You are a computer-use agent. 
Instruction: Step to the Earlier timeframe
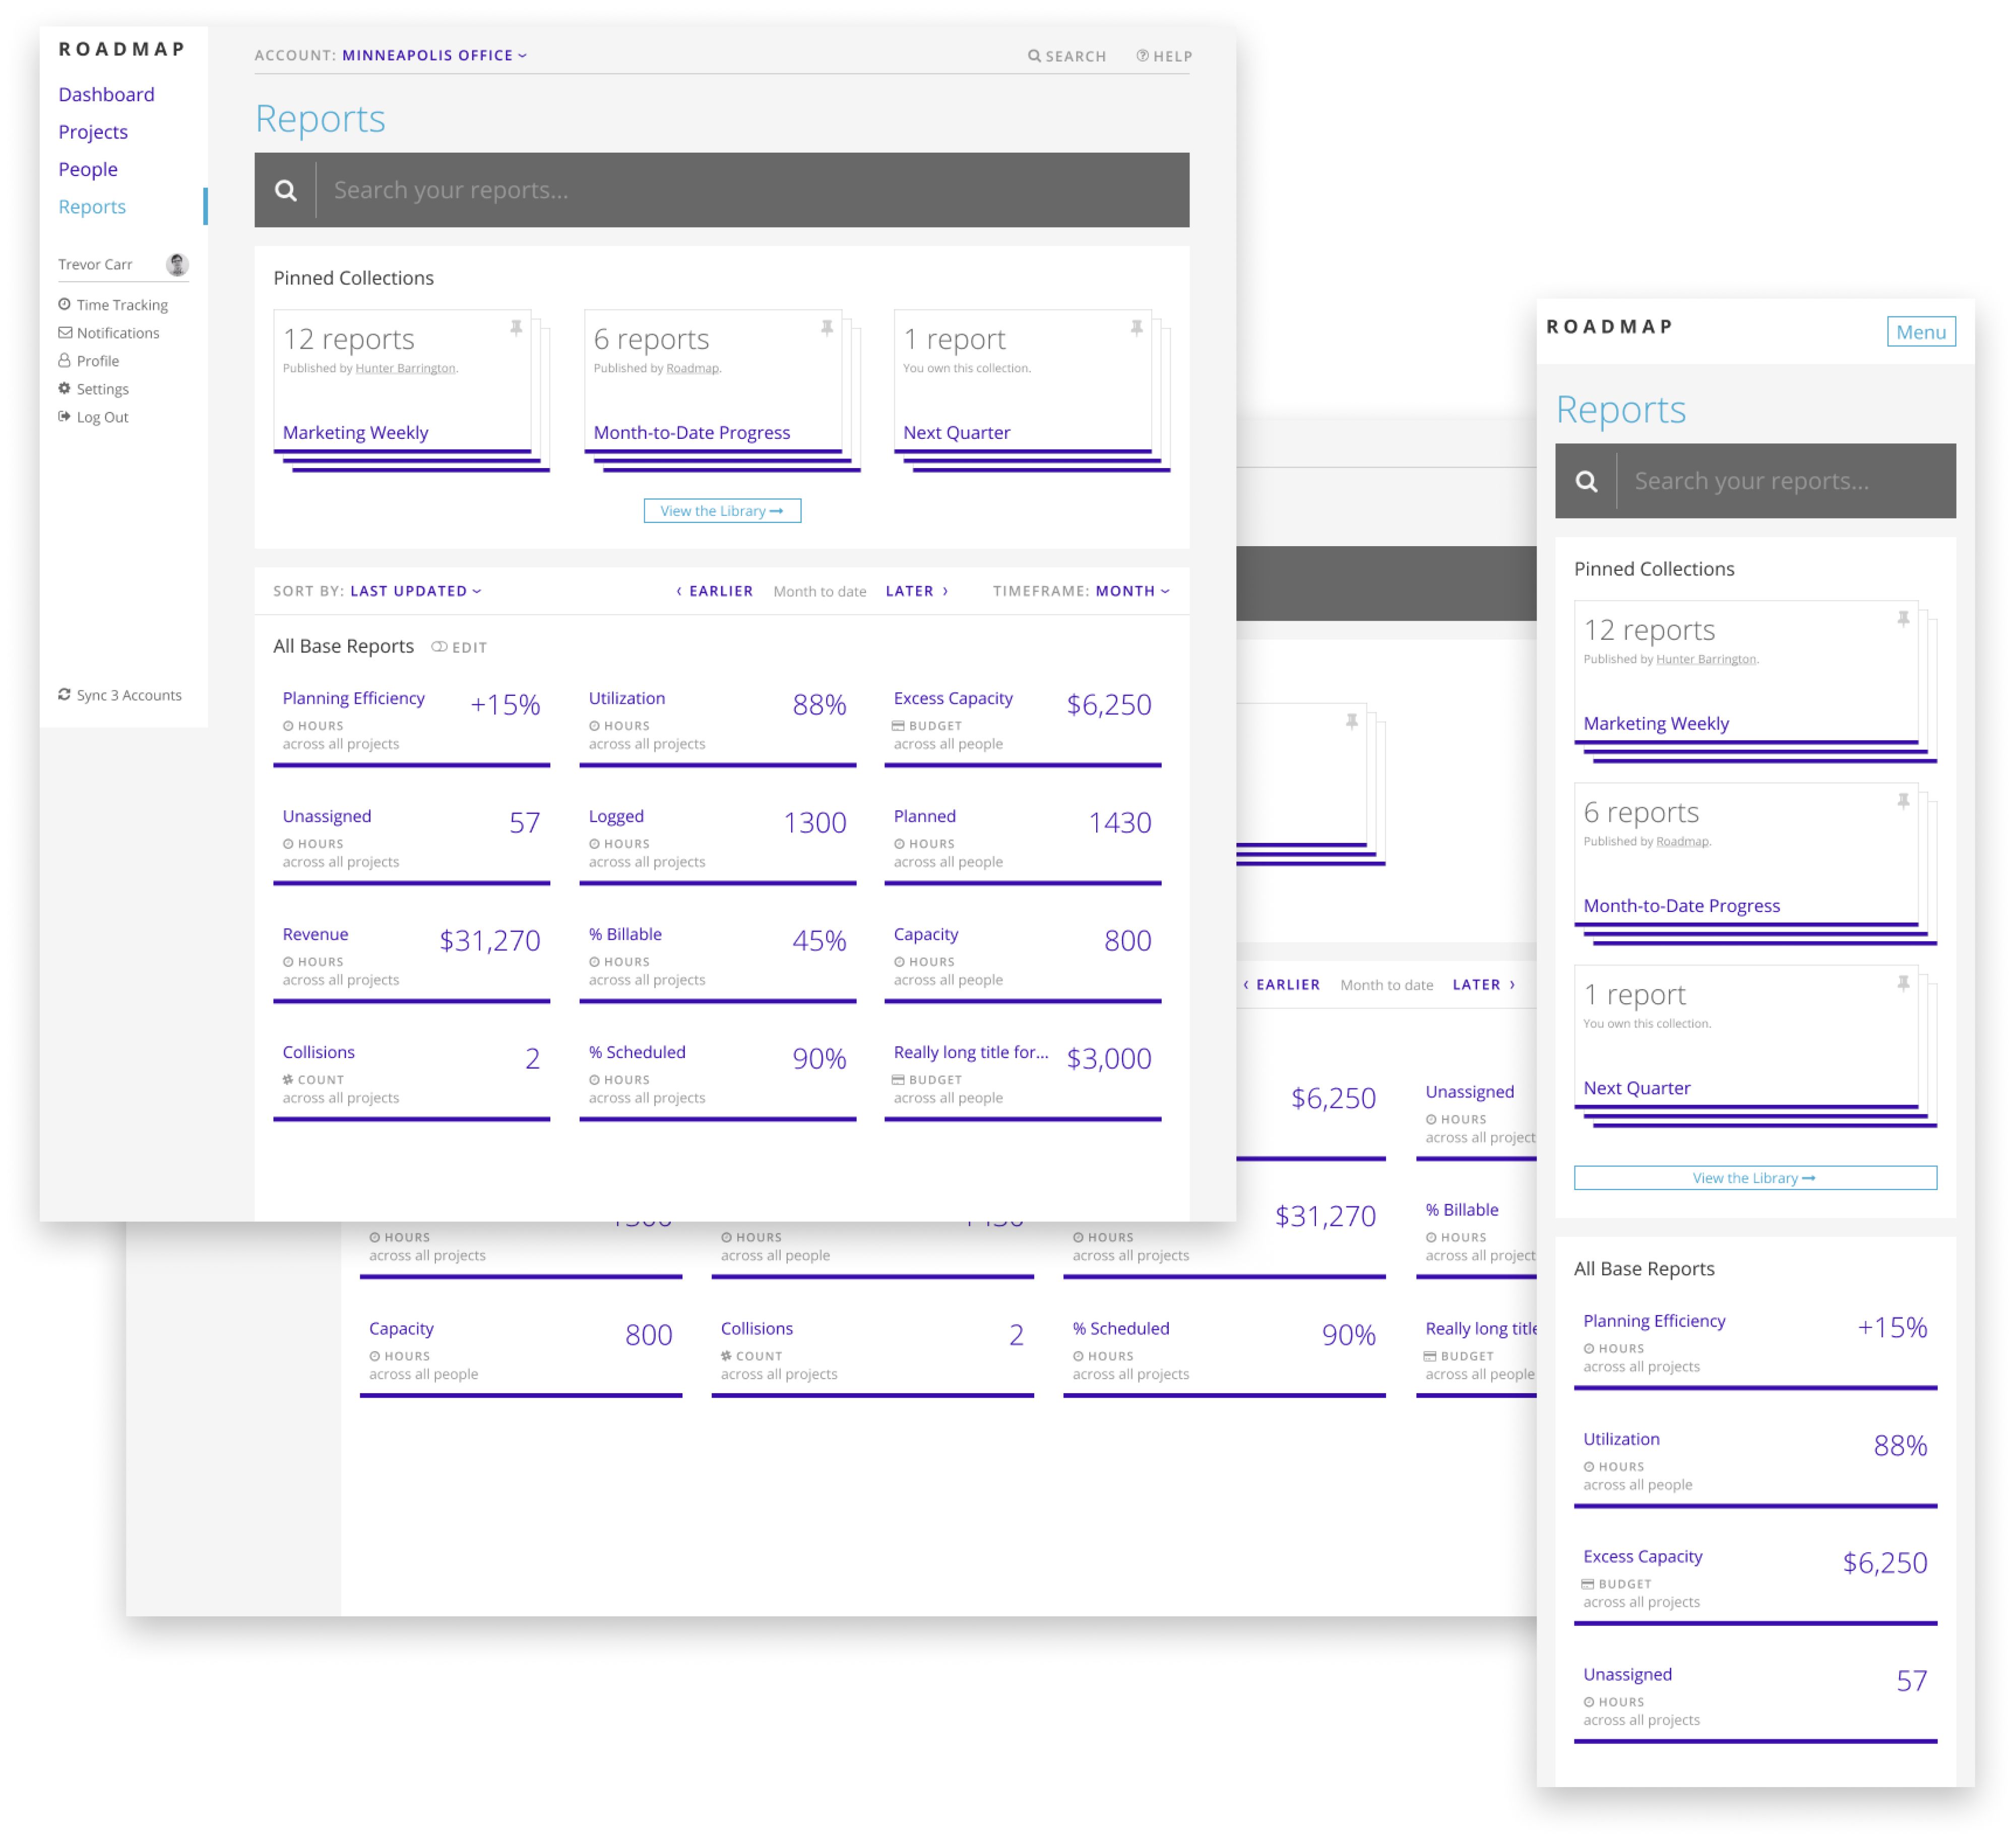click(x=714, y=590)
